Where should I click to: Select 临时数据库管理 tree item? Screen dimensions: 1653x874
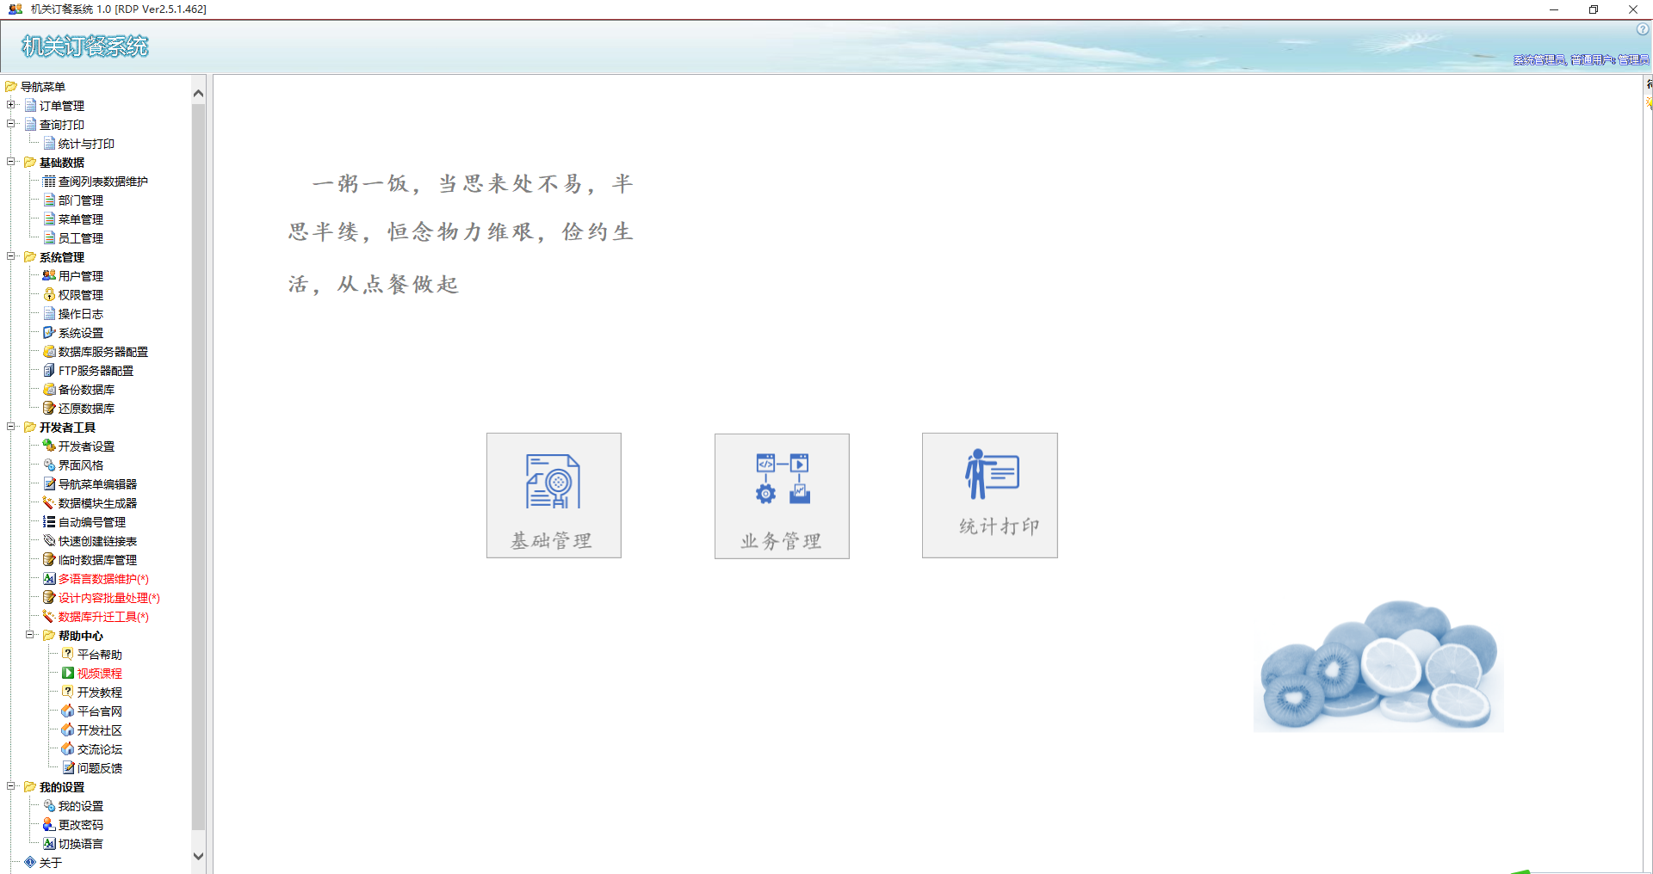coord(97,560)
